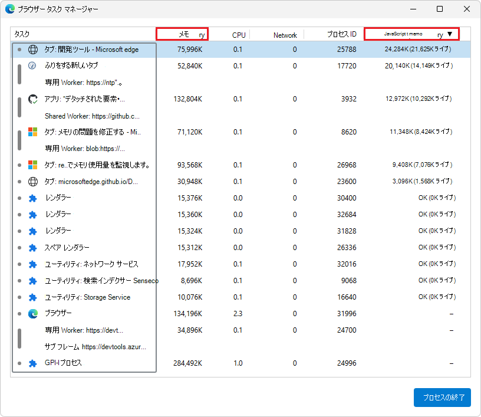Click the GitHub icon for アプリ row
The height and width of the screenshot is (417, 481).
pos(33,99)
